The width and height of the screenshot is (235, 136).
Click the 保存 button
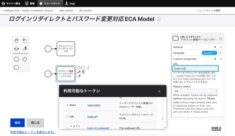point(18,123)
